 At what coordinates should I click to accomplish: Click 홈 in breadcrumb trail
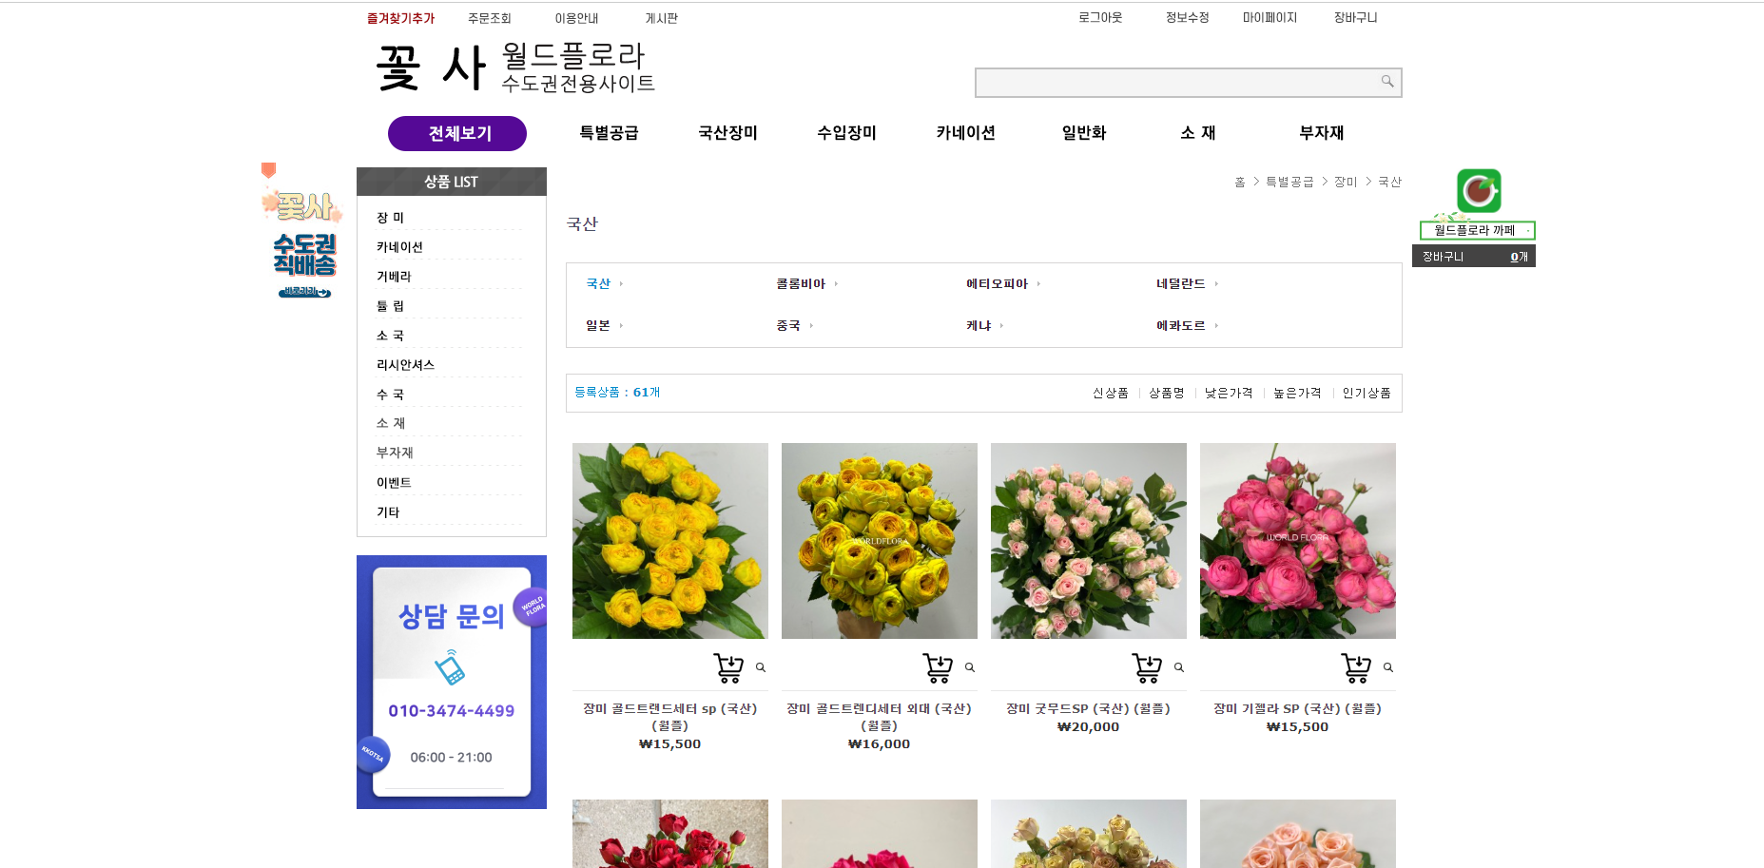[x=1240, y=182]
